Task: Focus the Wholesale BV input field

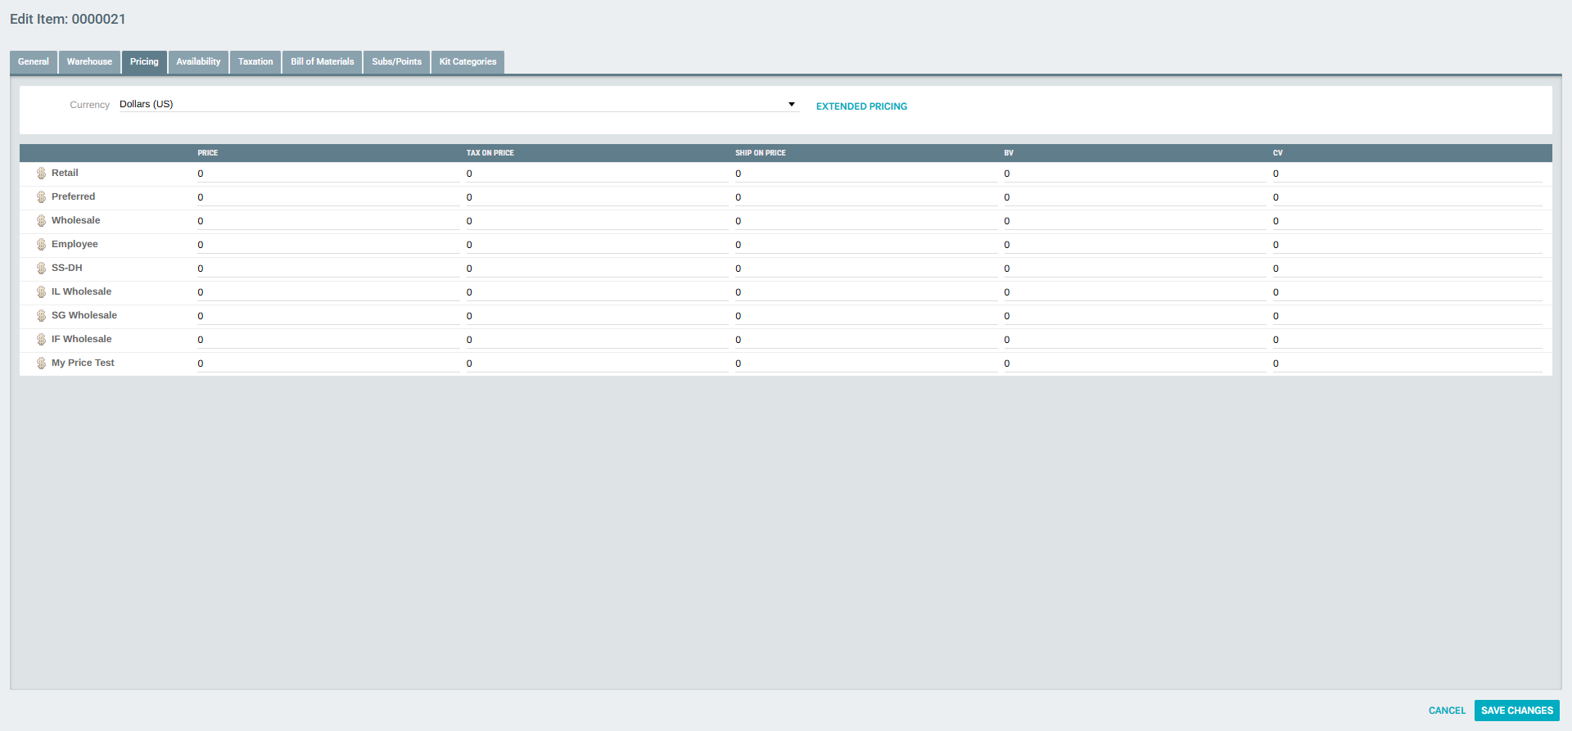Action: click(1134, 221)
